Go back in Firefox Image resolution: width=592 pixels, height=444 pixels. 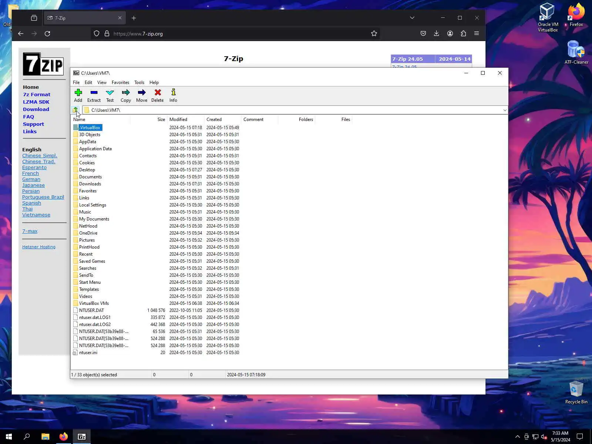pos(21,34)
